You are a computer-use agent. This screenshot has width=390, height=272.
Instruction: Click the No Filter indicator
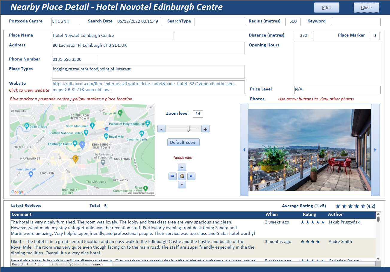78,264
